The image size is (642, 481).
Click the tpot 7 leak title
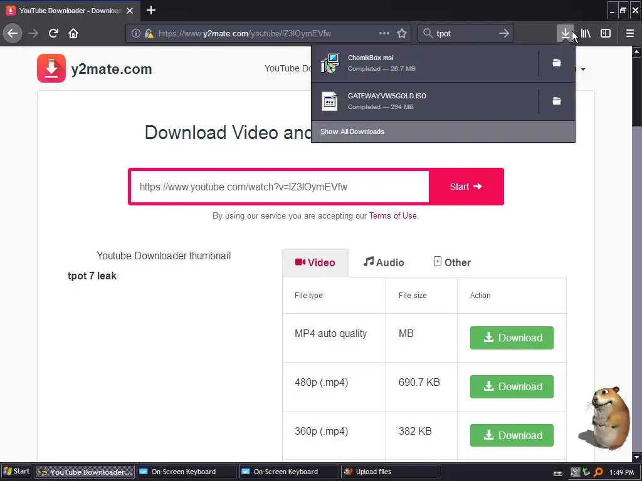[92, 276]
